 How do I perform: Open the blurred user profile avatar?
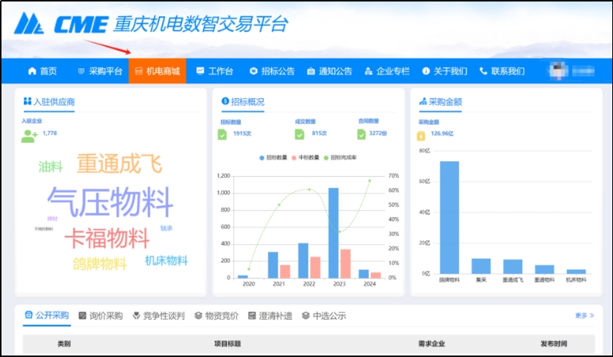(556, 71)
